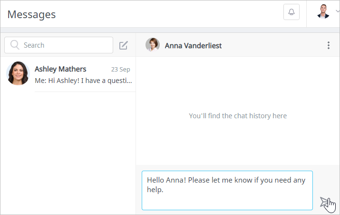
Task: Open user profile avatar menu
Action: (323, 11)
